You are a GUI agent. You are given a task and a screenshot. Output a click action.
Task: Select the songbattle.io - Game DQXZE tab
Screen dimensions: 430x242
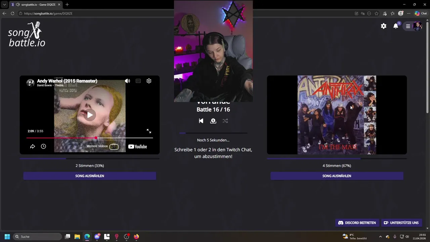(x=36, y=5)
